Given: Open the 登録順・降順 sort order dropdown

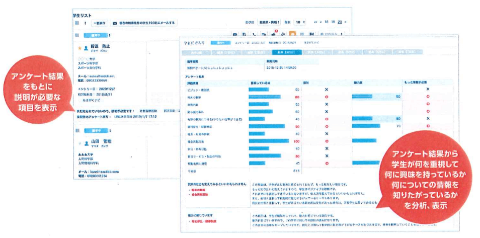Looking at the screenshot, I should click(x=269, y=22).
